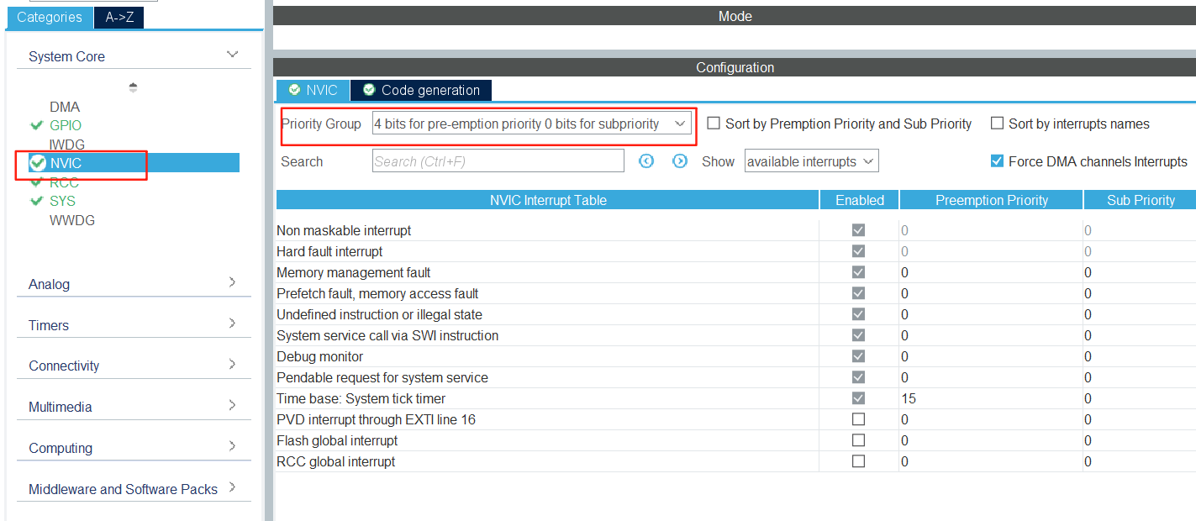Collapse the System Core category
Viewport: 1196px width, 521px height.
[x=233, y=55]
